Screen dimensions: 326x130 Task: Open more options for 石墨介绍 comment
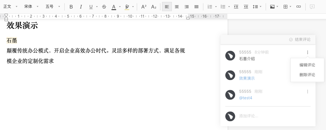pos(308,52)
